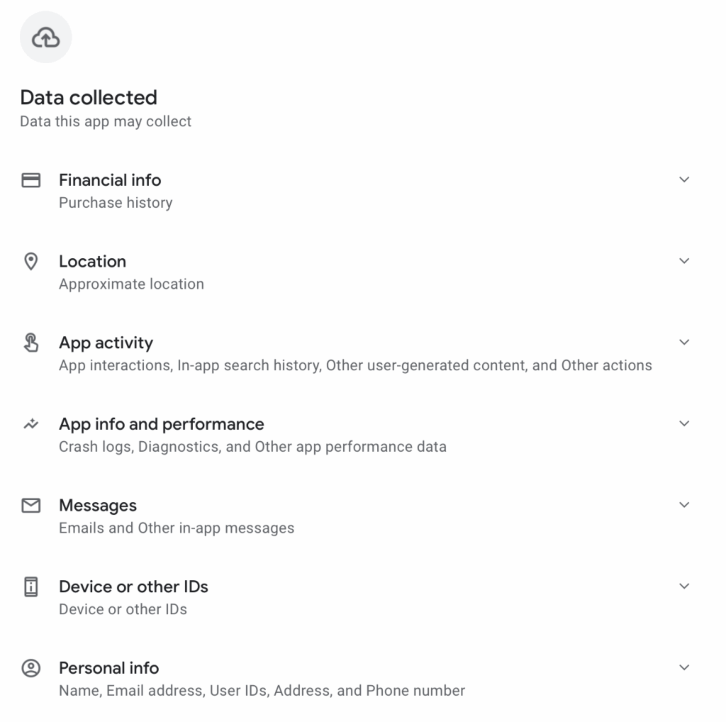726x722 pixels.
Task: Expand the Financial info section
Action: coord(684,179)
